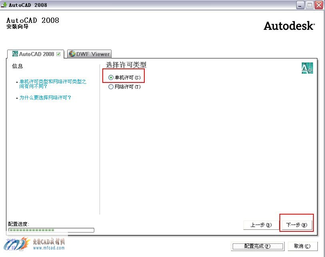Click the 下一步(N) button
325x257 pixels.
[x=296, y=225]
